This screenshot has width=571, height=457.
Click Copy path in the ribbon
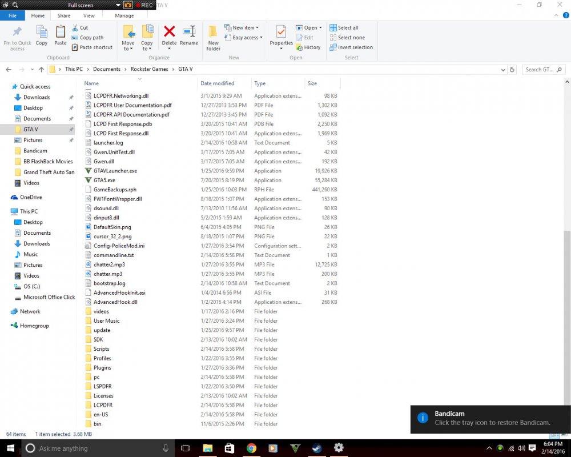tap(88, 38)
